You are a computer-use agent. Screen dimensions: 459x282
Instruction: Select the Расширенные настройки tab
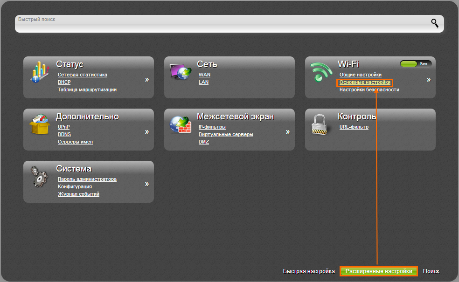click(379, 271)
